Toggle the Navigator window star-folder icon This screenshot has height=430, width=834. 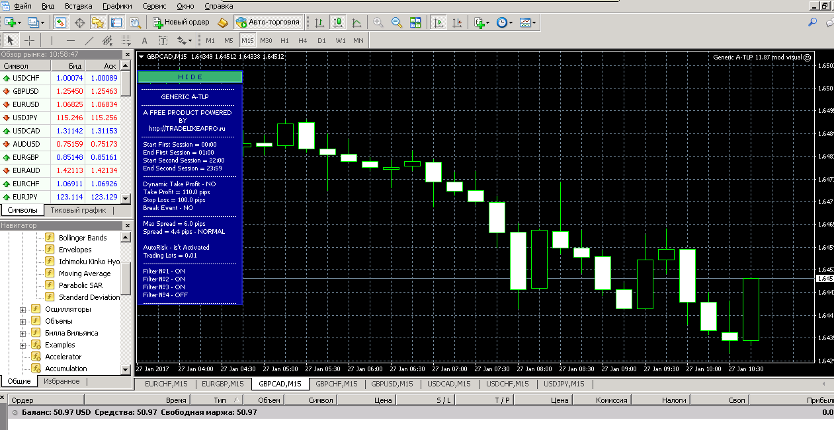(98, 22)
